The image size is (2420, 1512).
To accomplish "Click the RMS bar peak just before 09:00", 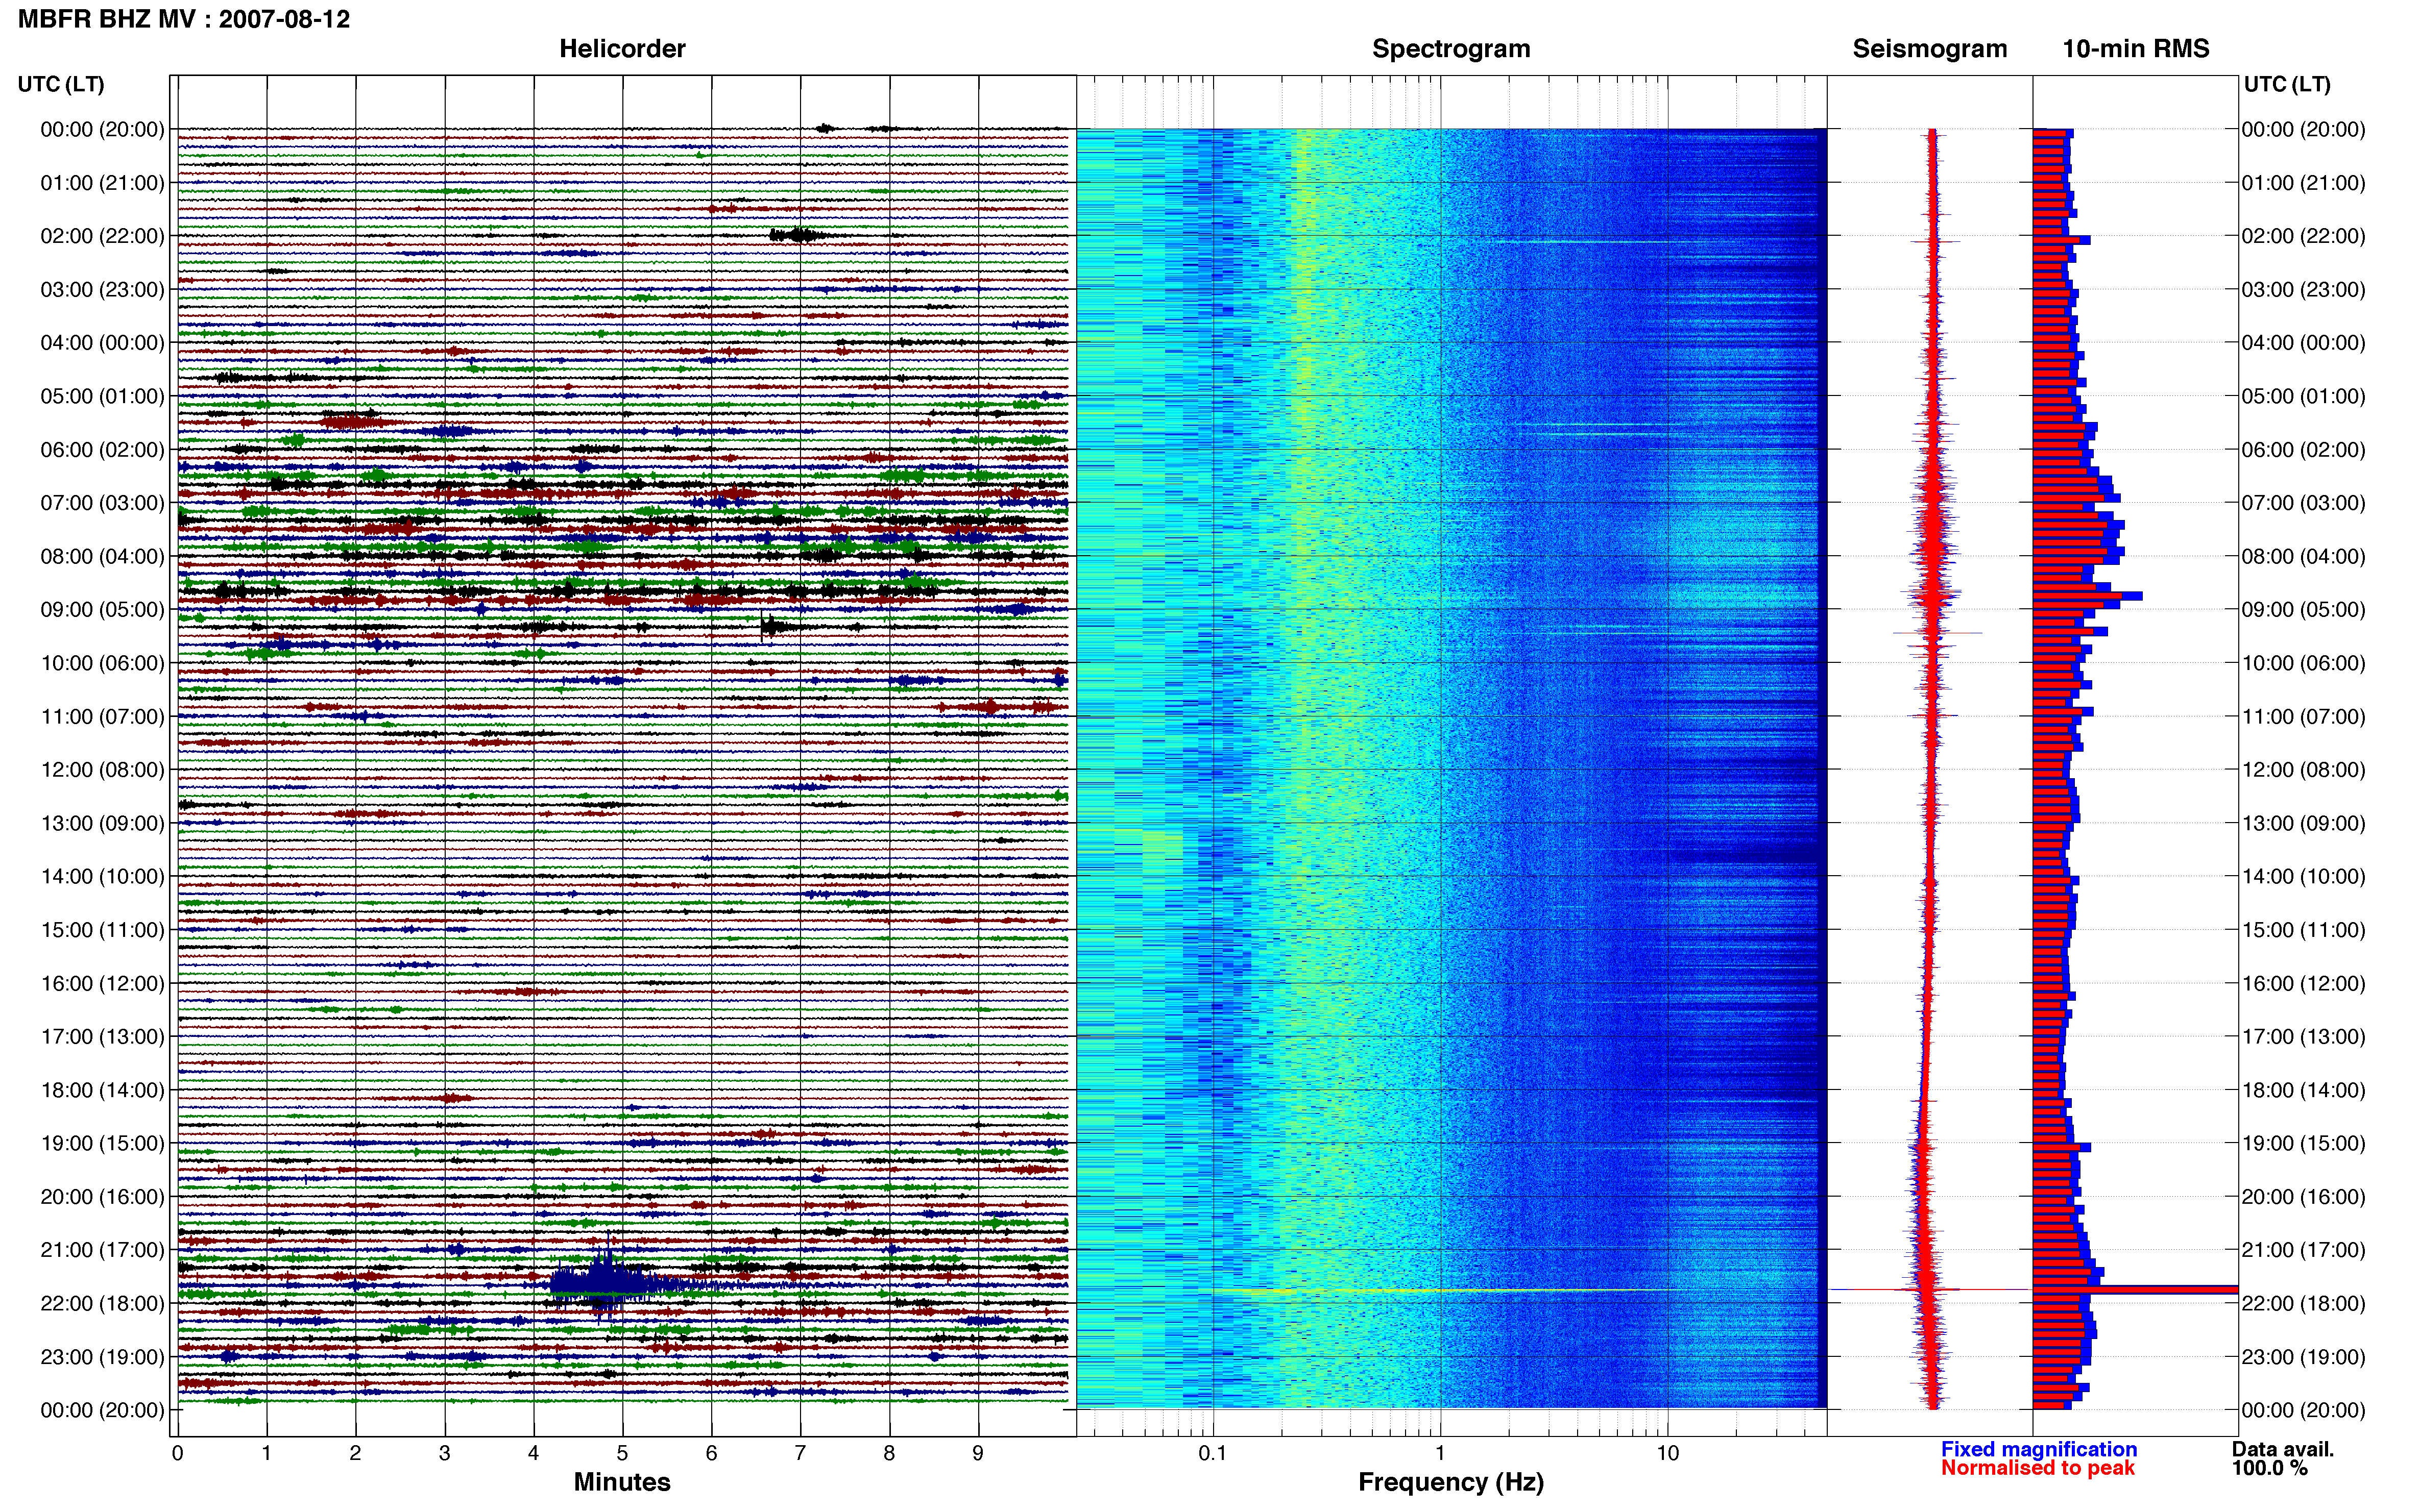I will pos(2087,596).
